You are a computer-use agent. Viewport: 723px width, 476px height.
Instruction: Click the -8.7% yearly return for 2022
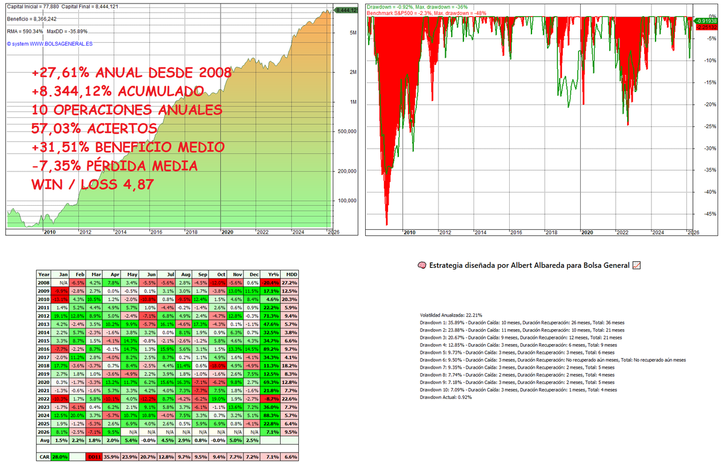click(270, 399)
